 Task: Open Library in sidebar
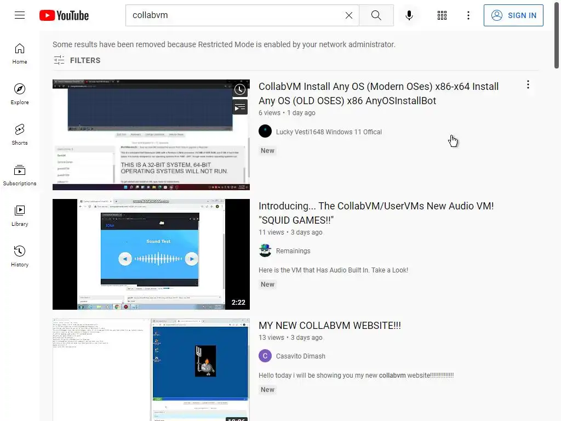[x=20, y=216]
